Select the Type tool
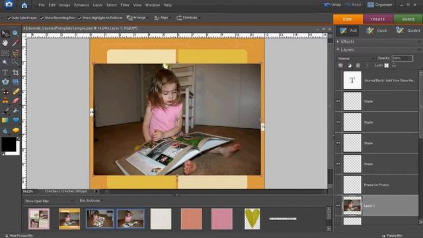The image size is (423, 238). pos(5,72)
